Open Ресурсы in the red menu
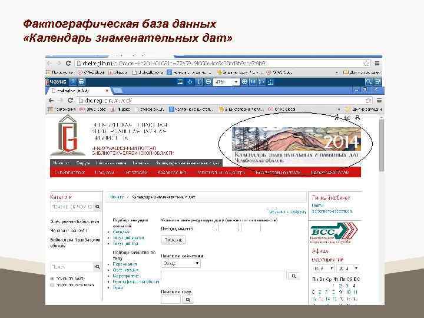This screenshot has height=318, width=424. (104, 172)
